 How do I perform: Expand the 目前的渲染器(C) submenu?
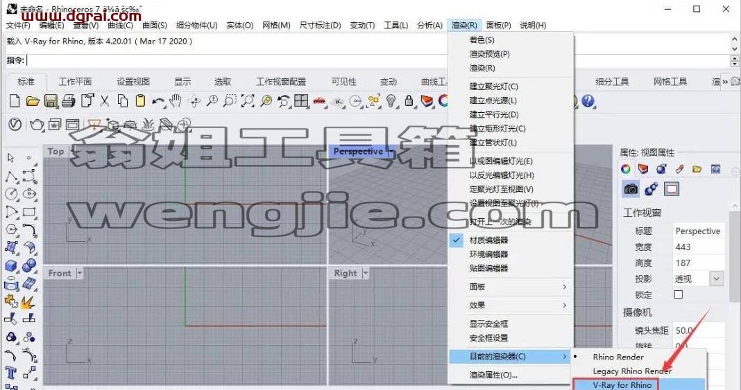511,357
